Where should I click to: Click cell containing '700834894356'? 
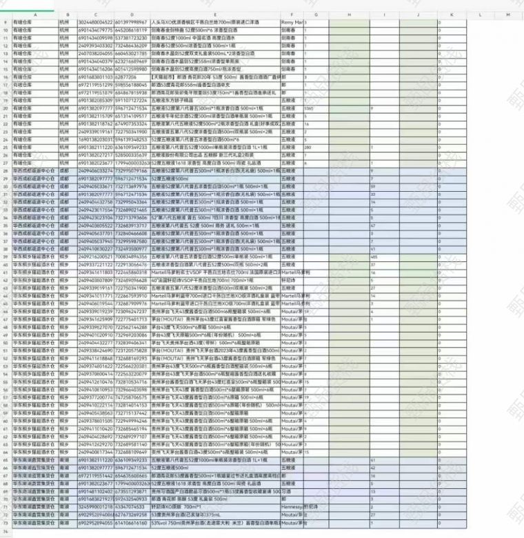click(x=132, y=257)
